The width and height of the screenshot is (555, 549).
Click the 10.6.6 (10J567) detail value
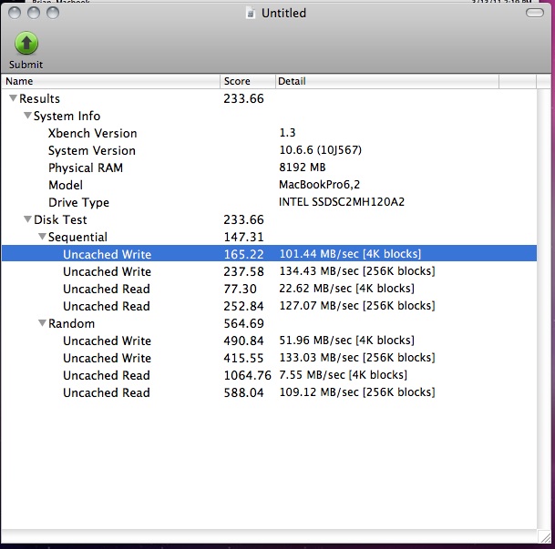320,150
